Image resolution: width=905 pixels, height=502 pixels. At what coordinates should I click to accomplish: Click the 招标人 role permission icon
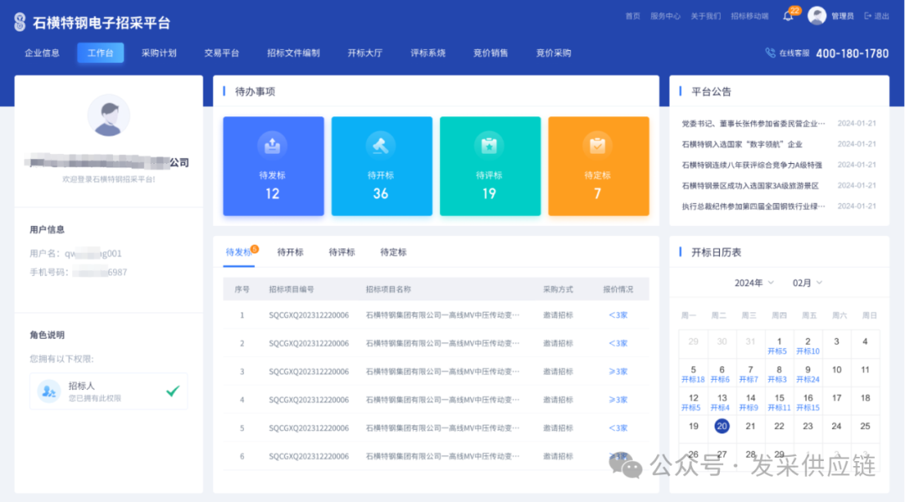pos(49,391)
